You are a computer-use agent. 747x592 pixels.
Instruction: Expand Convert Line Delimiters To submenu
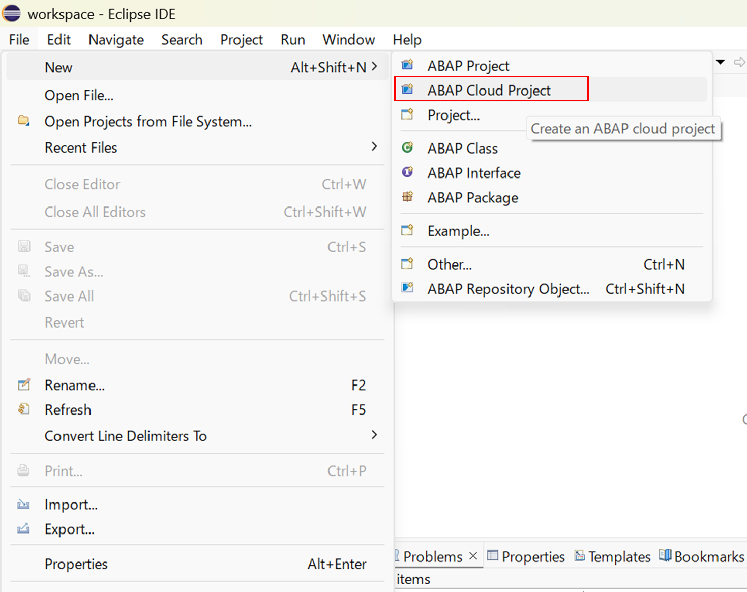[x=374, y=435]
